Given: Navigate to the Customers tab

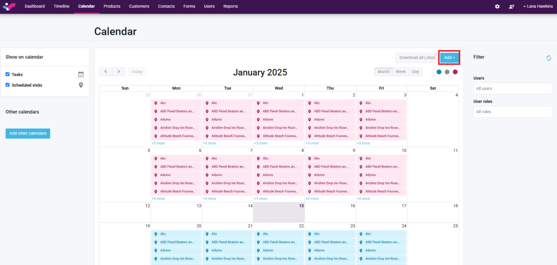Looking at the screenshot, I should point(139,6).
